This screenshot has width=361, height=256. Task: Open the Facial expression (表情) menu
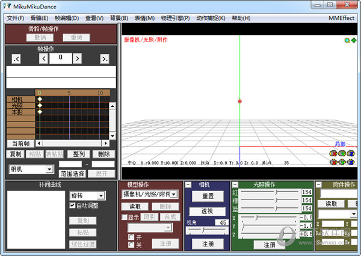pyautogui.click(x=144, y=18)
